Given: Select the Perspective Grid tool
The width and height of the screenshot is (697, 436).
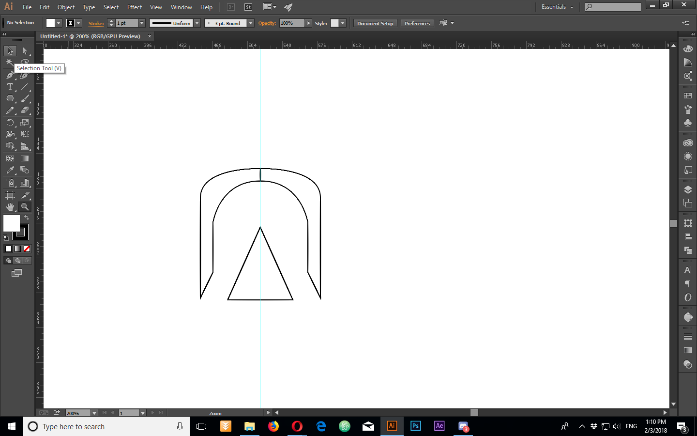Looking at the screenshot, I should click(25, 146).
